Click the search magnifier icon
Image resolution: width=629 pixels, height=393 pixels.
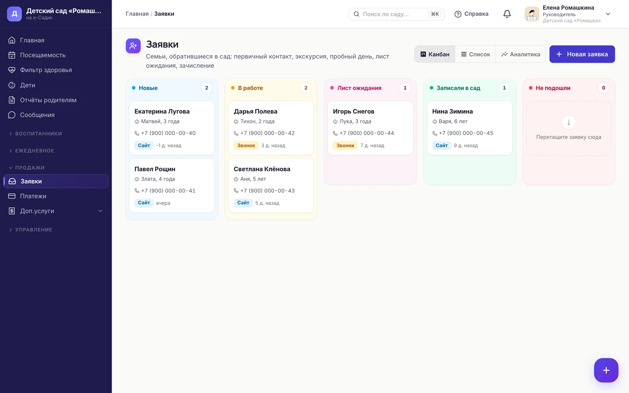pos(356,14)
